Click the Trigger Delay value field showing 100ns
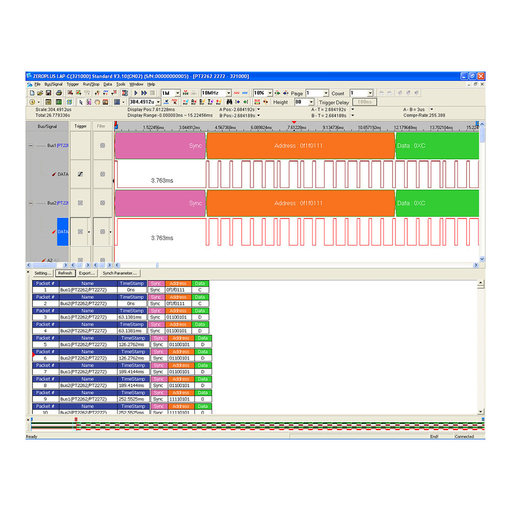 (x=364, y=102)
